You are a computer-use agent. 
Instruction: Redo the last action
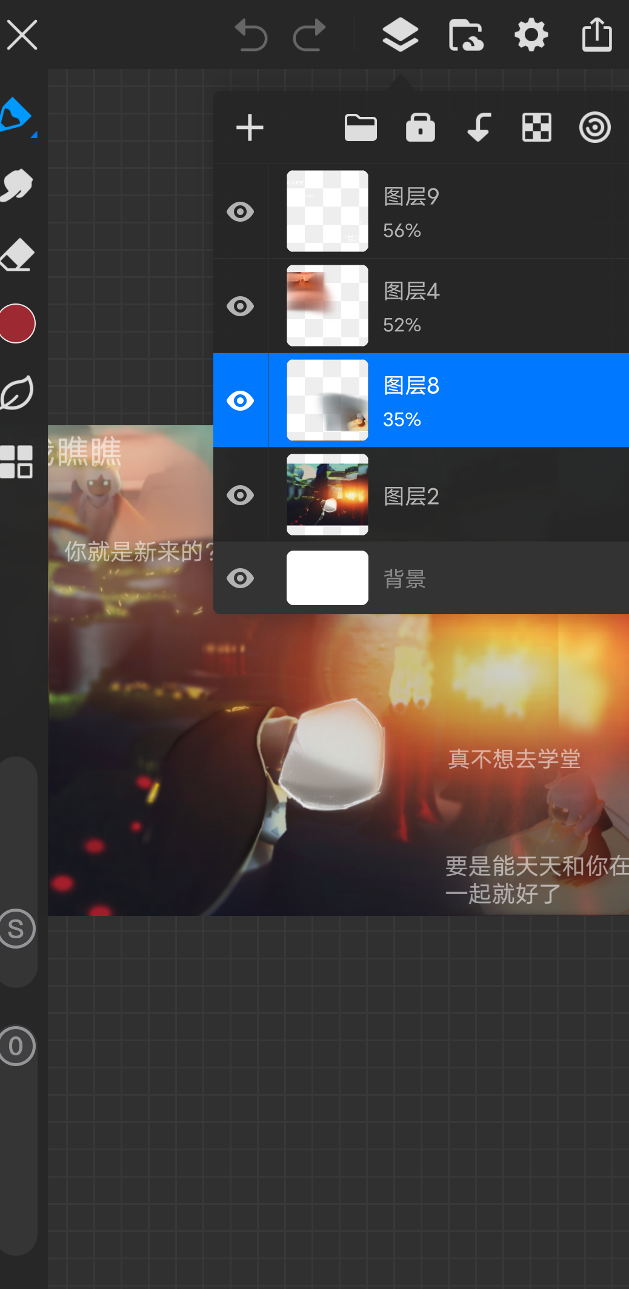[x=310, y=35]
